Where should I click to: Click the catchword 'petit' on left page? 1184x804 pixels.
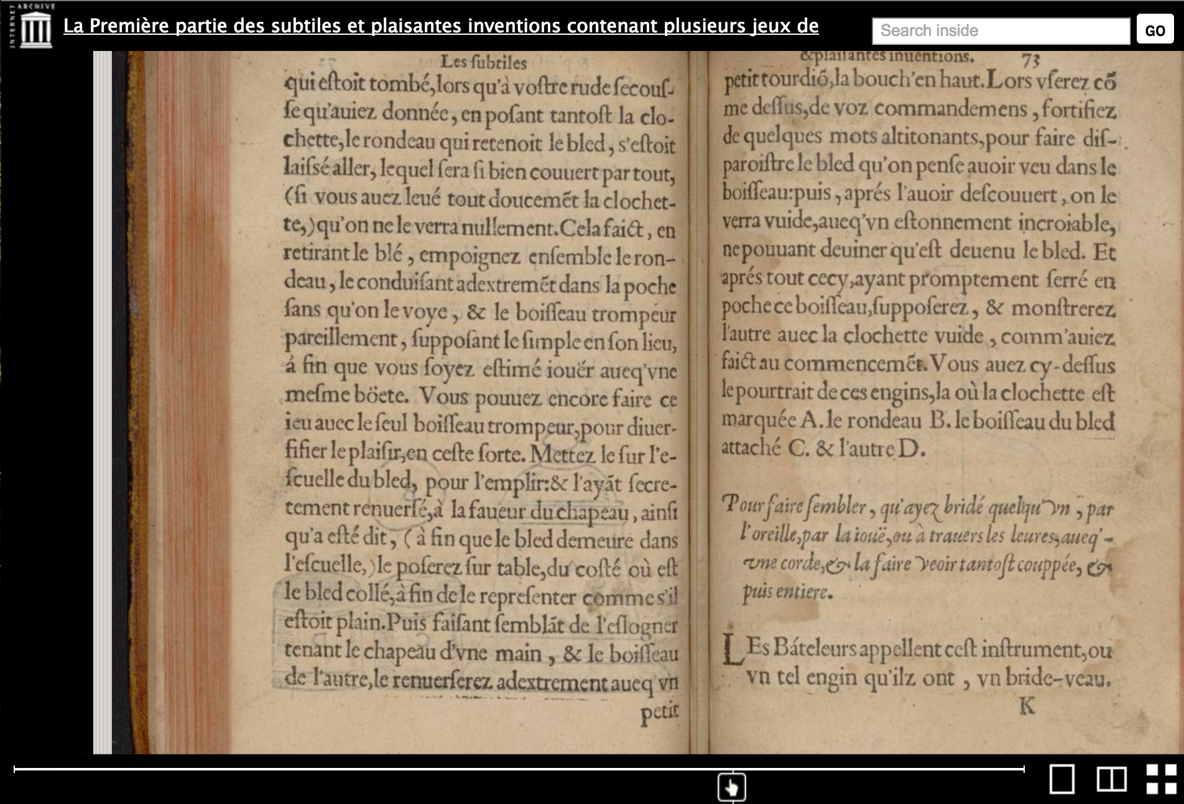pos(660,712)
